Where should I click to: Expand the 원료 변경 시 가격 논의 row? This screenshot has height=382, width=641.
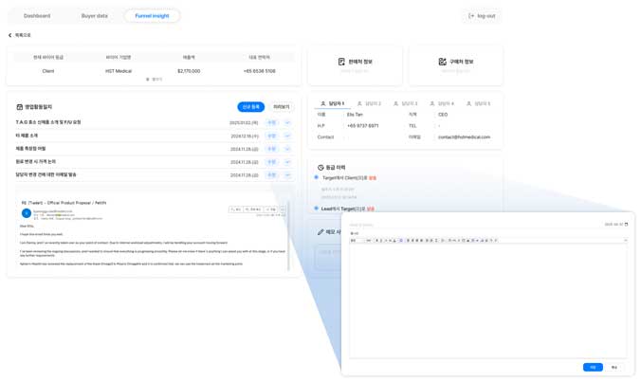pyautogui.click(x=287, y=162)
